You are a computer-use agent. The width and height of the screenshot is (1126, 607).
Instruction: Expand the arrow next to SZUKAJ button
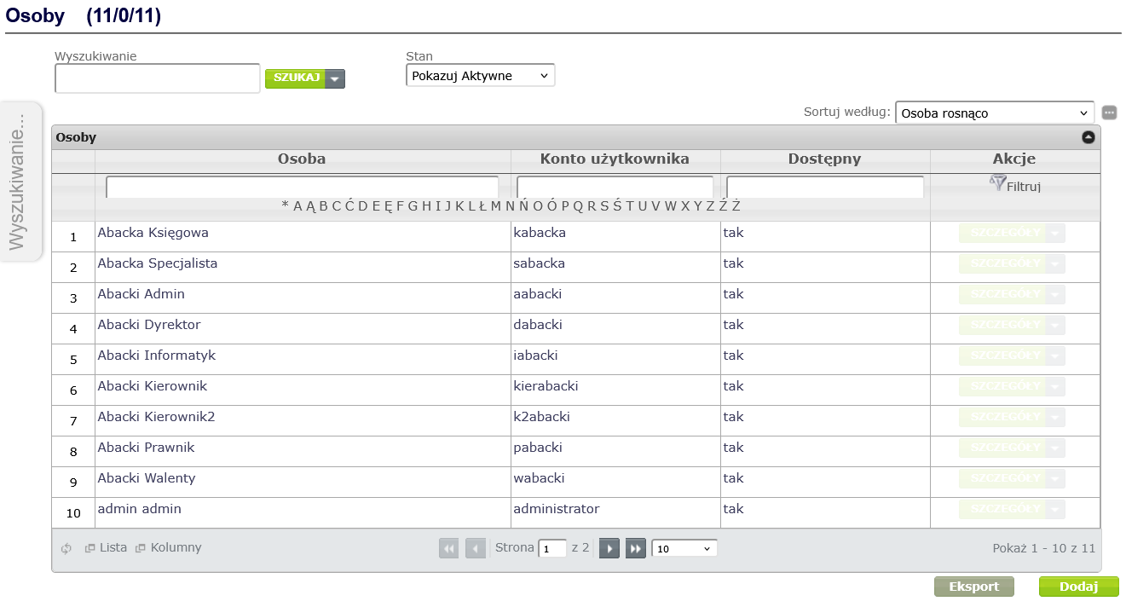pos(336,79)
